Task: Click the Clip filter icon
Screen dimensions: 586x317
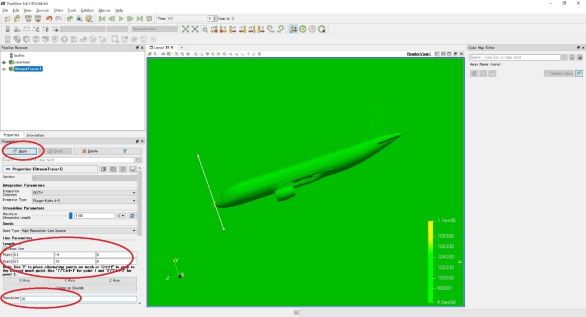Action: (x=26, y=39)
